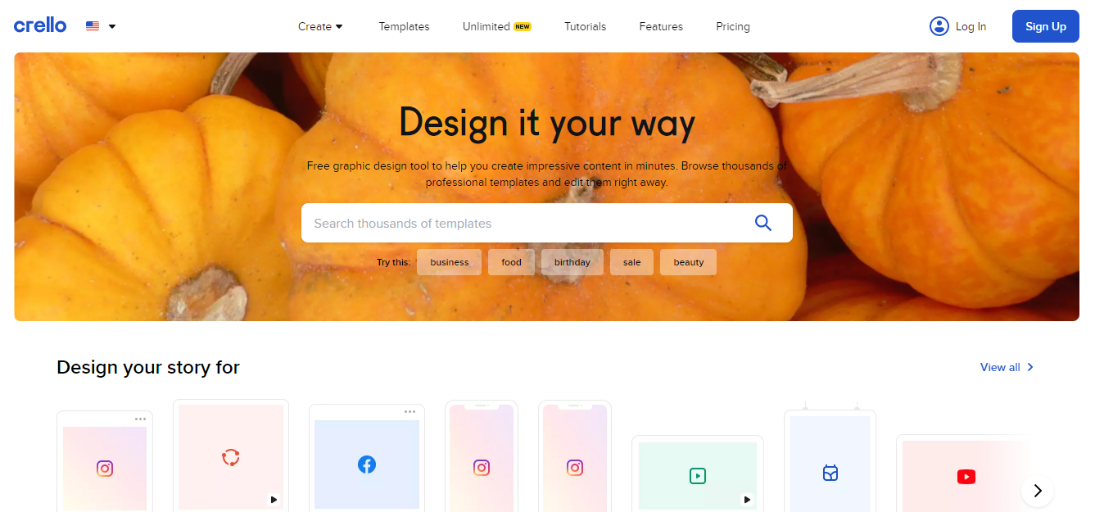The height and width of the screenshot is (512, 1095).
Task: Click the Sign Up button
Action: point(1046,26)
